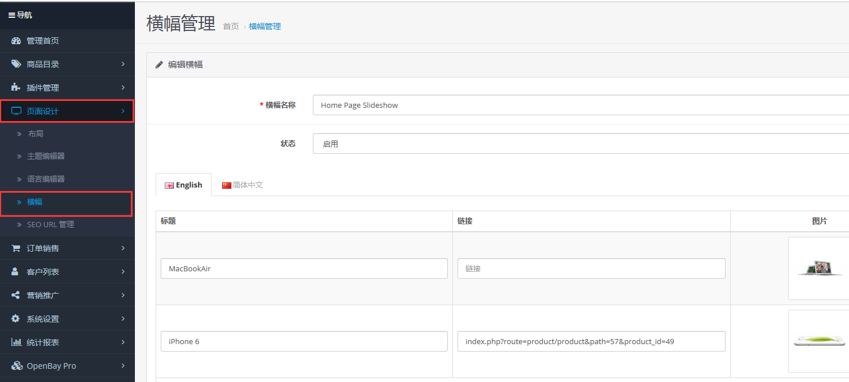Viewport: 849px width, 382px height.
Task: Expand the 客户列表 menu chevron
Action: point(123,272)
